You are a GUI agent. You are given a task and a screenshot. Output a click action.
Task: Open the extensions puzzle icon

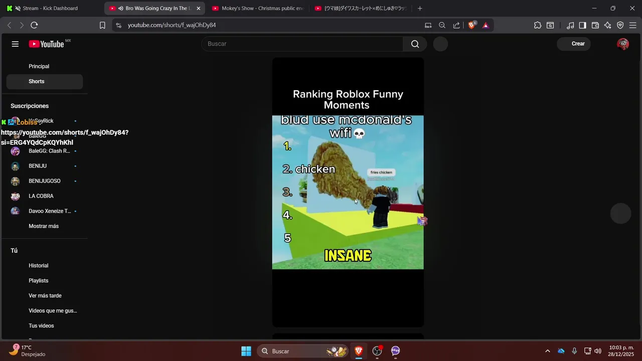click(x=538, y=25)
